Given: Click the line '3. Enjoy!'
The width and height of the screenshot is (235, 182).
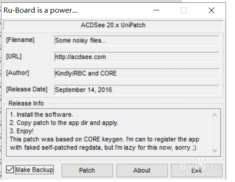Looking at the screenshot, I should tap(22, 131).
